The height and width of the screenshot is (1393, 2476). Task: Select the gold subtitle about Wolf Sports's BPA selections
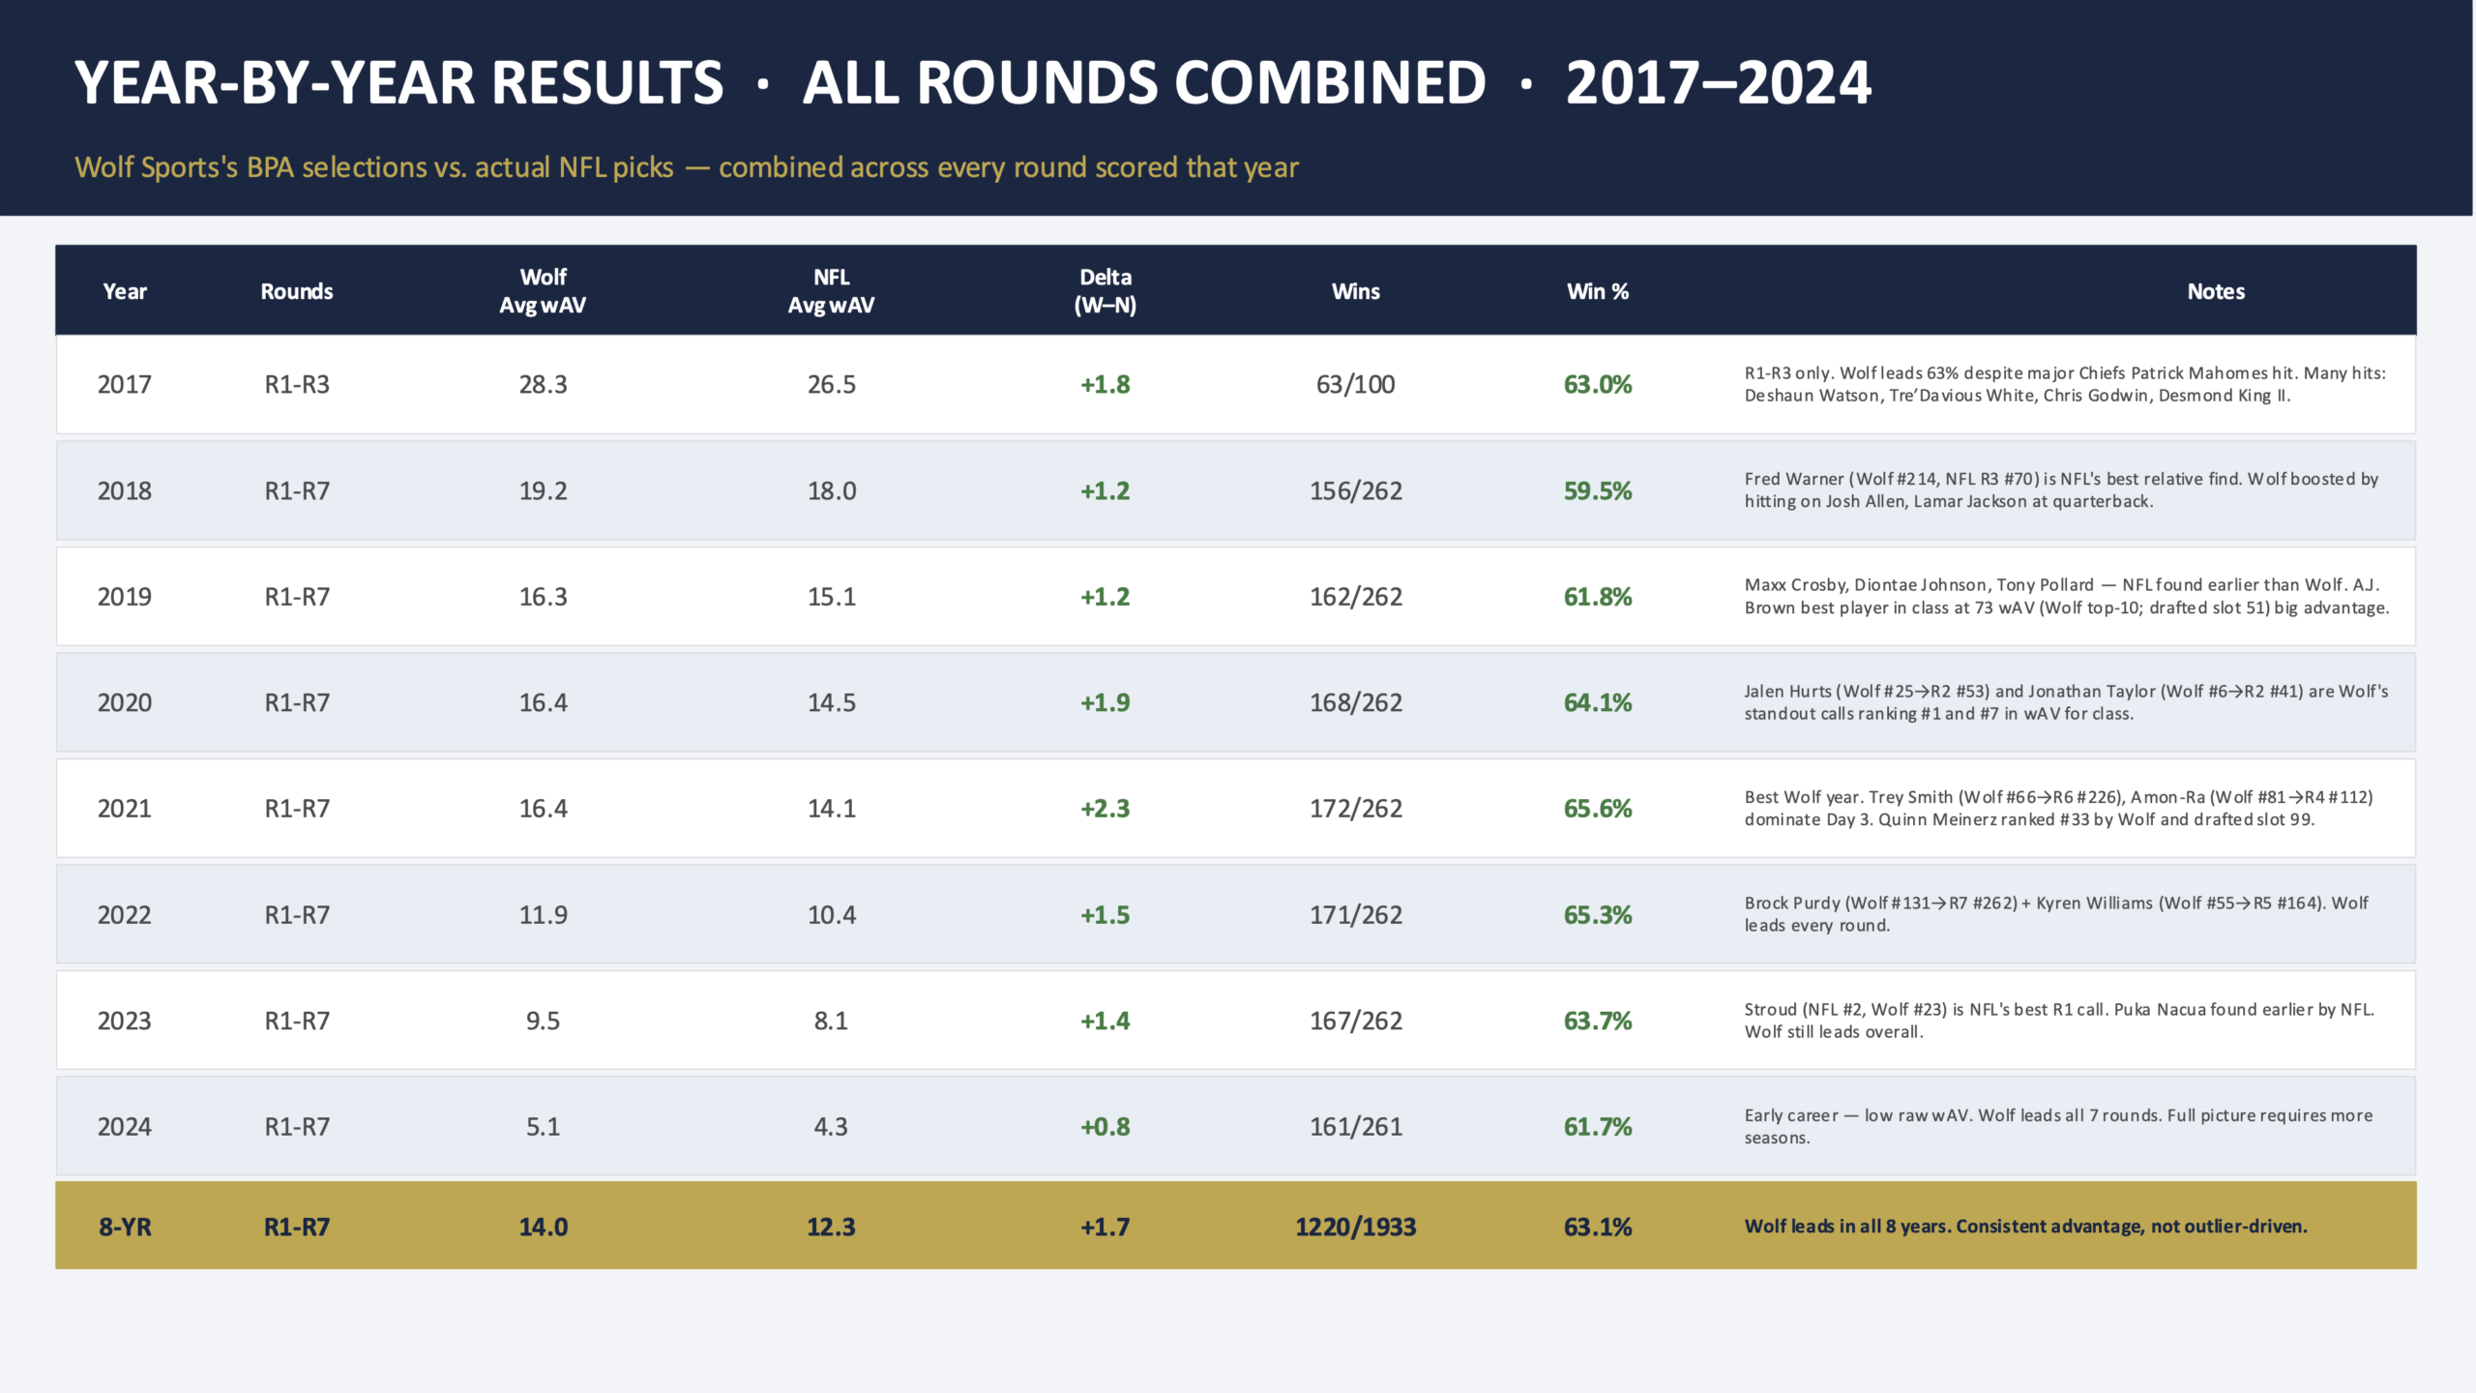click(686, 167)
